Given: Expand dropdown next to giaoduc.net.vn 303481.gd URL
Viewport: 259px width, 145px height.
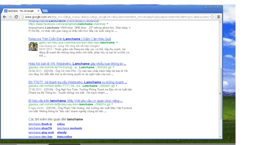Looking at the screenshot, I should [117, 86].
